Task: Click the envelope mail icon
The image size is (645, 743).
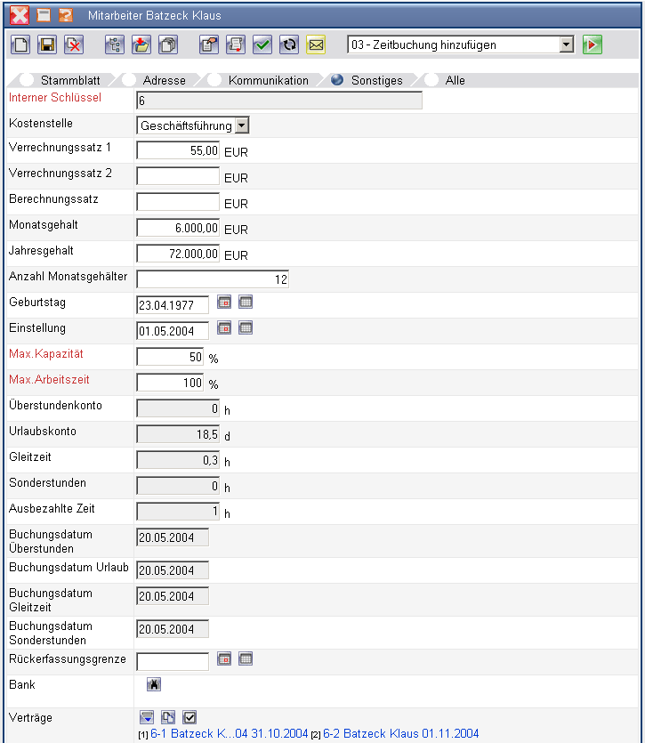Action: 316,44
